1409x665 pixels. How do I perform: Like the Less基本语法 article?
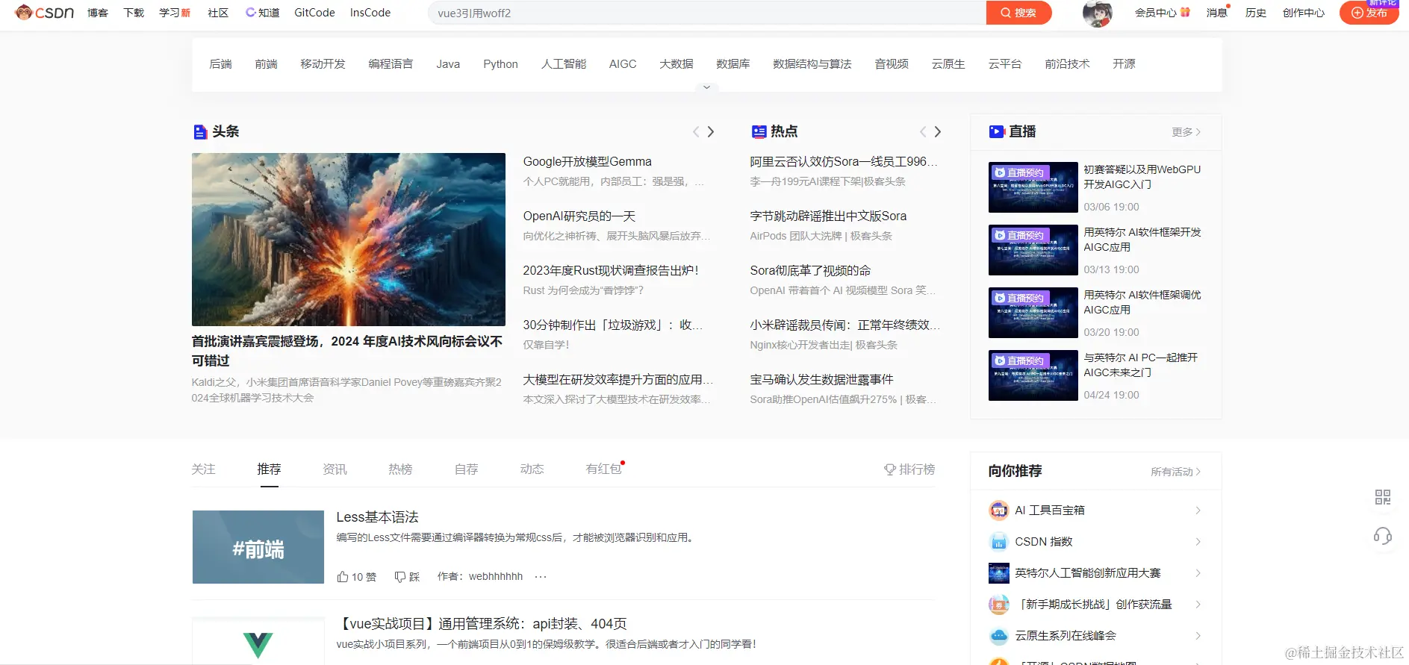click(356, 577)
